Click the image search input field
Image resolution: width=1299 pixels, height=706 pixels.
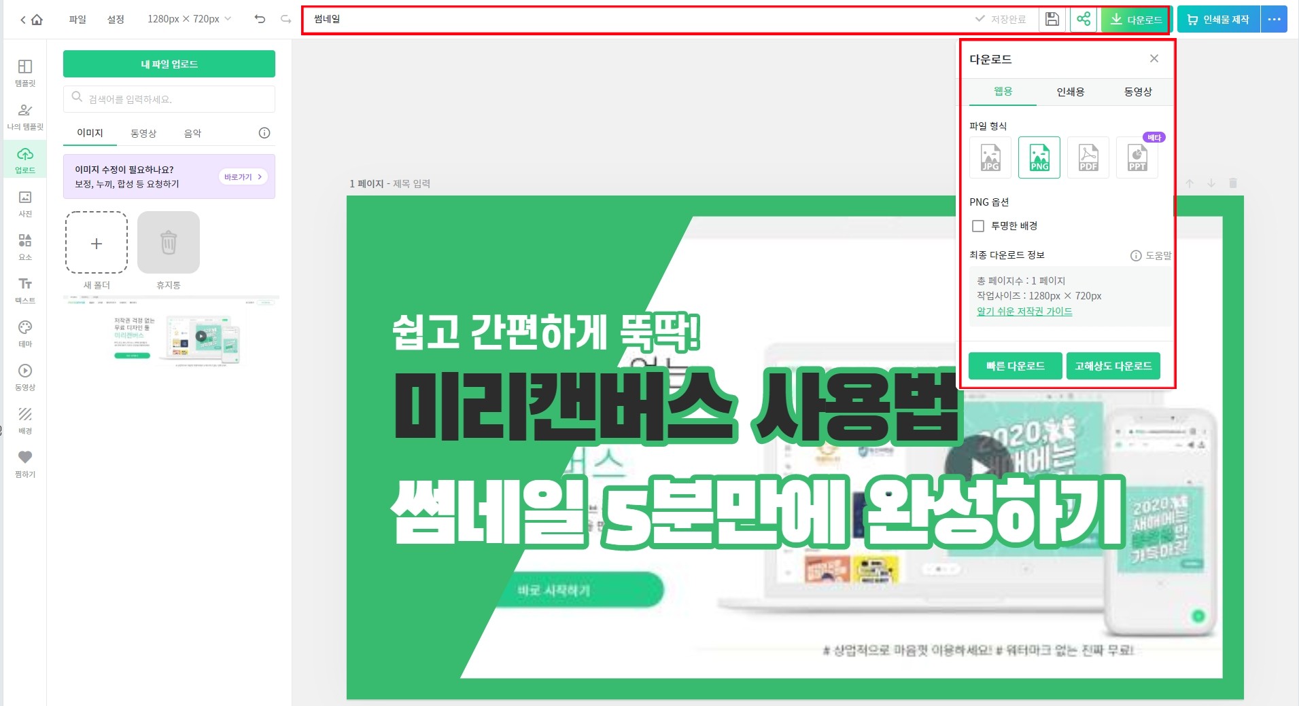click(169, 98)
